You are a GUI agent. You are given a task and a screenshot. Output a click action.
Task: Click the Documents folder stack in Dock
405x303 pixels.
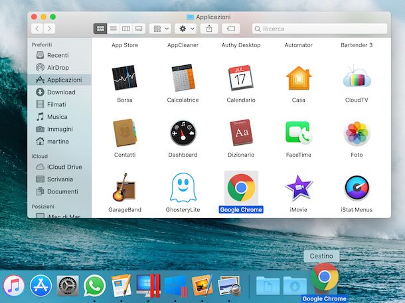[x=268, y=286]
